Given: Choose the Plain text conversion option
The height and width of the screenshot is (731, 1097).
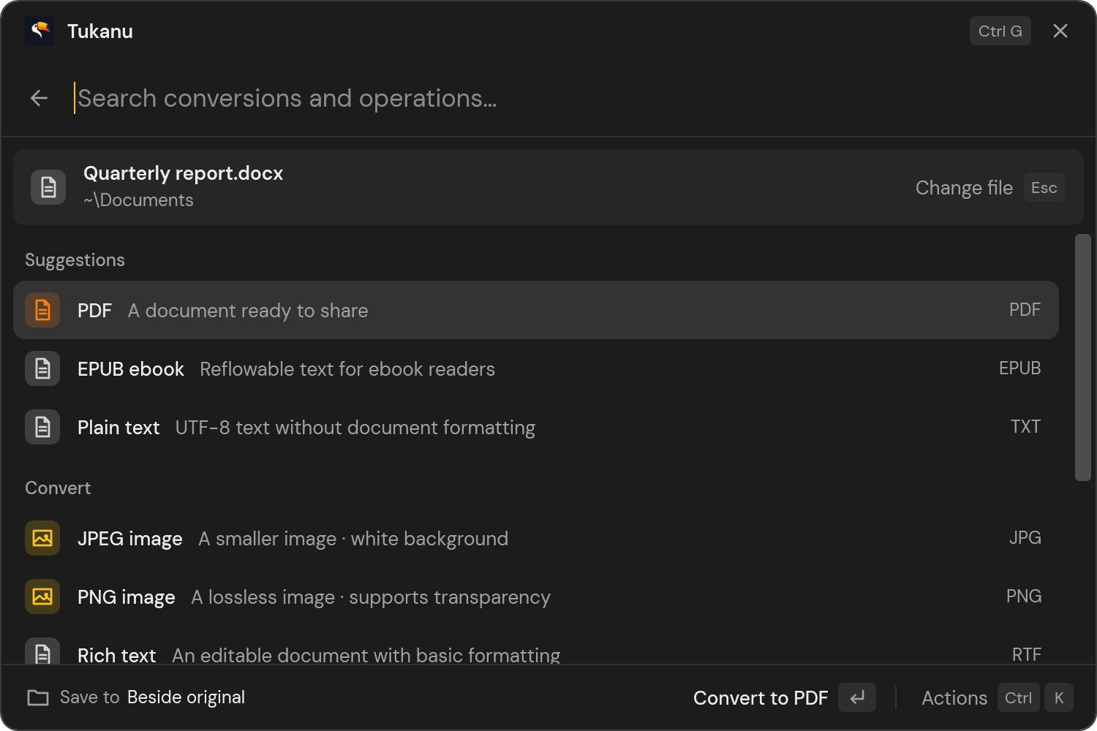Looking at the screenshot, I should tap(536, 427).
